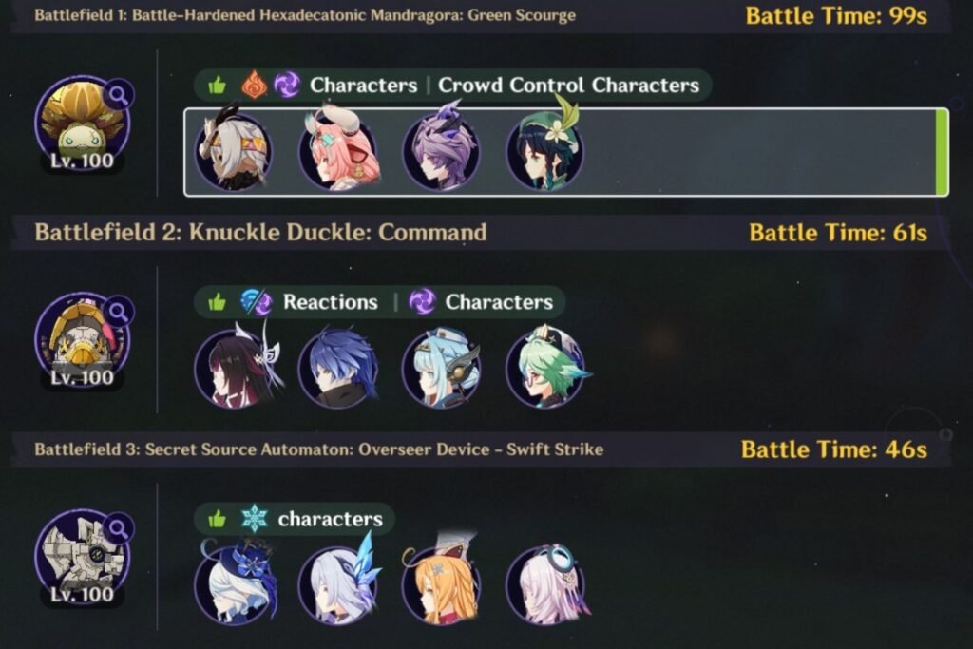Click the electro-charged Reactions icon
Viewport: 973px width, 649px height.
257,301
